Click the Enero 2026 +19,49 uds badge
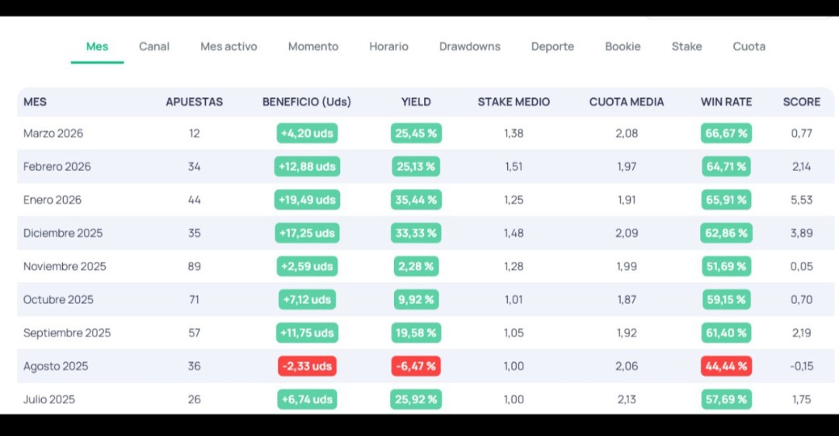The width and height of the screenshot is (839, 436). pos(307,200)
